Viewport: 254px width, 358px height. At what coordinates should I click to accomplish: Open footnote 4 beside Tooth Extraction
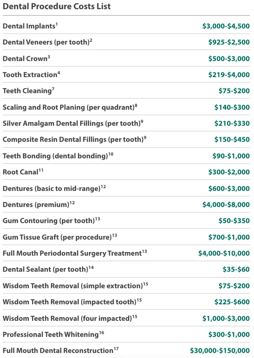(59, 73)
